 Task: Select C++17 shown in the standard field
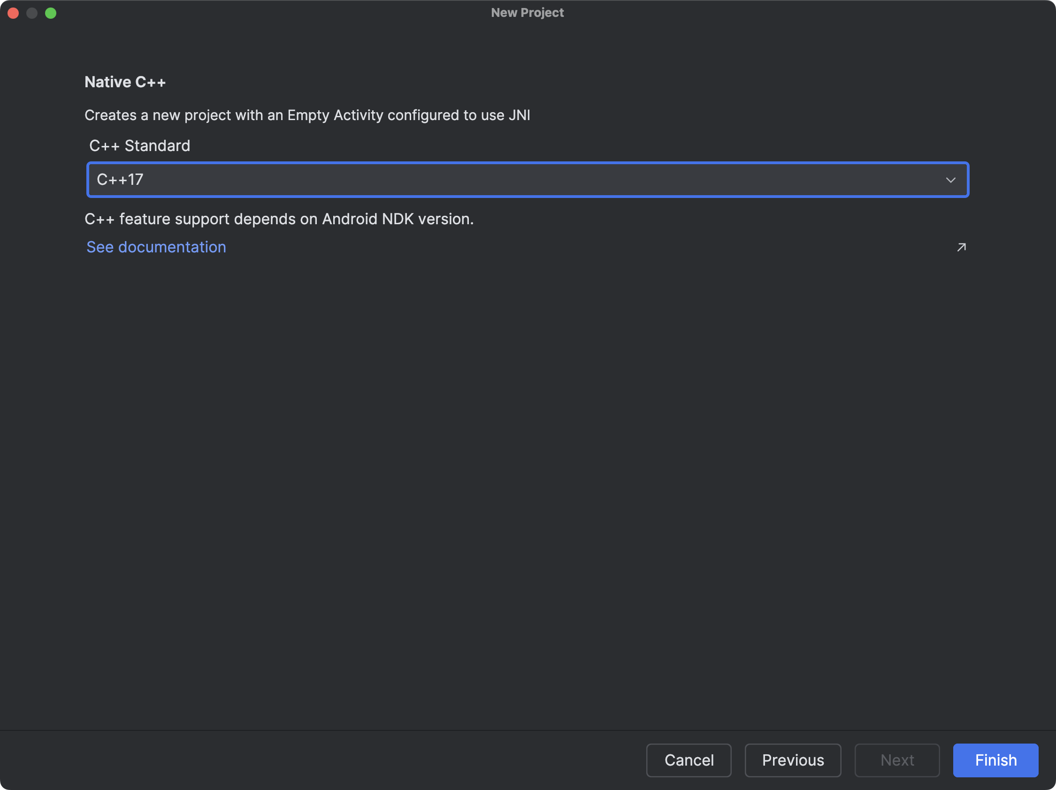[119, 180]
